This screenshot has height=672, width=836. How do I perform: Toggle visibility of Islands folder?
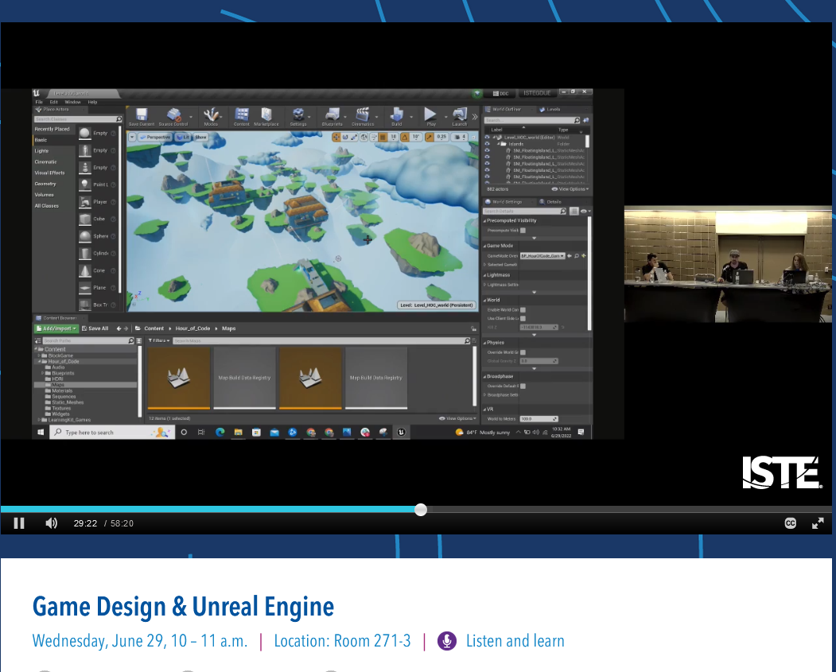[487, 144]
